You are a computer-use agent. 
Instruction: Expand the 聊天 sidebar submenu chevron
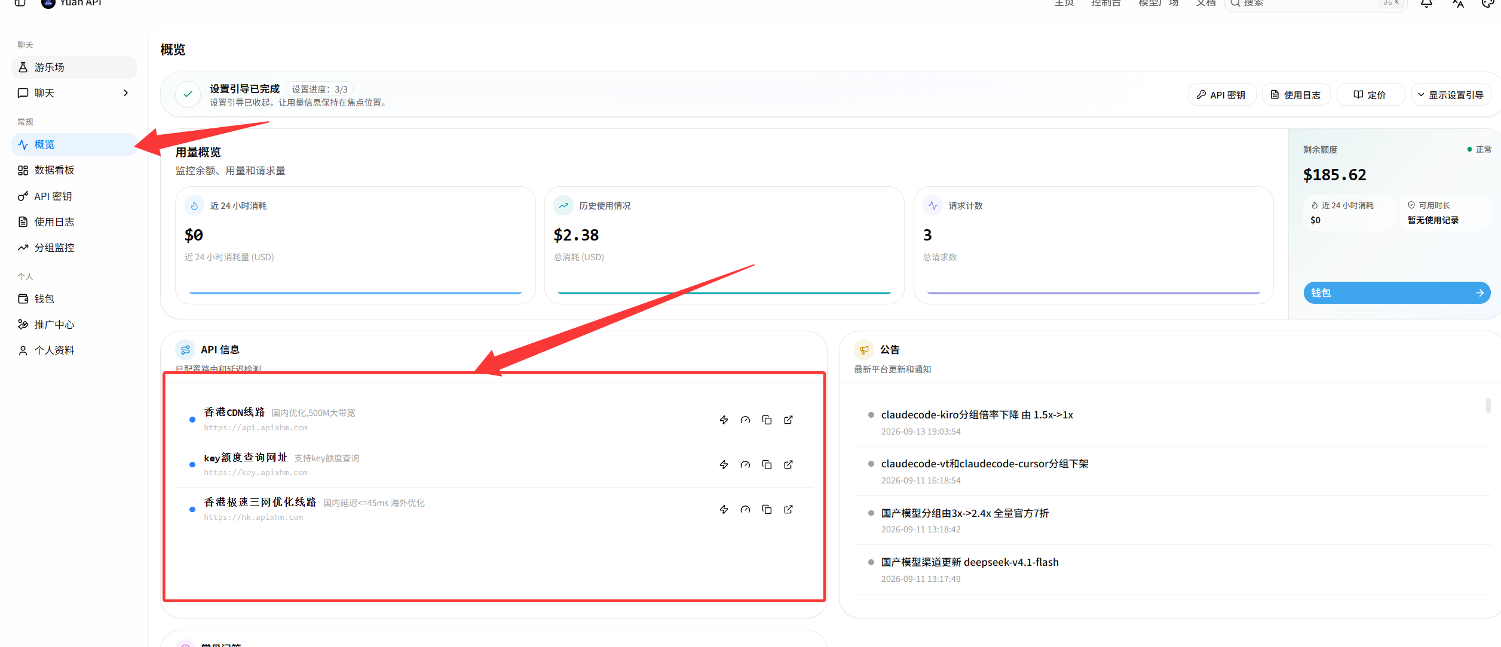coord(125,93)
